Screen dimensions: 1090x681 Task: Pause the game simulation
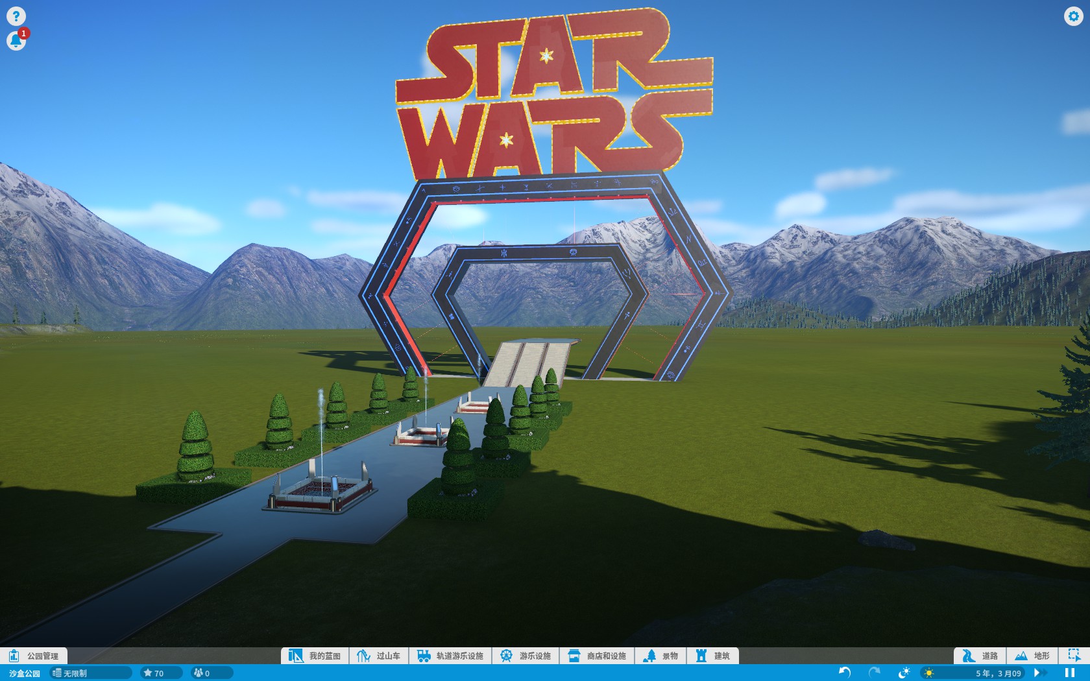click(1070, 673)
